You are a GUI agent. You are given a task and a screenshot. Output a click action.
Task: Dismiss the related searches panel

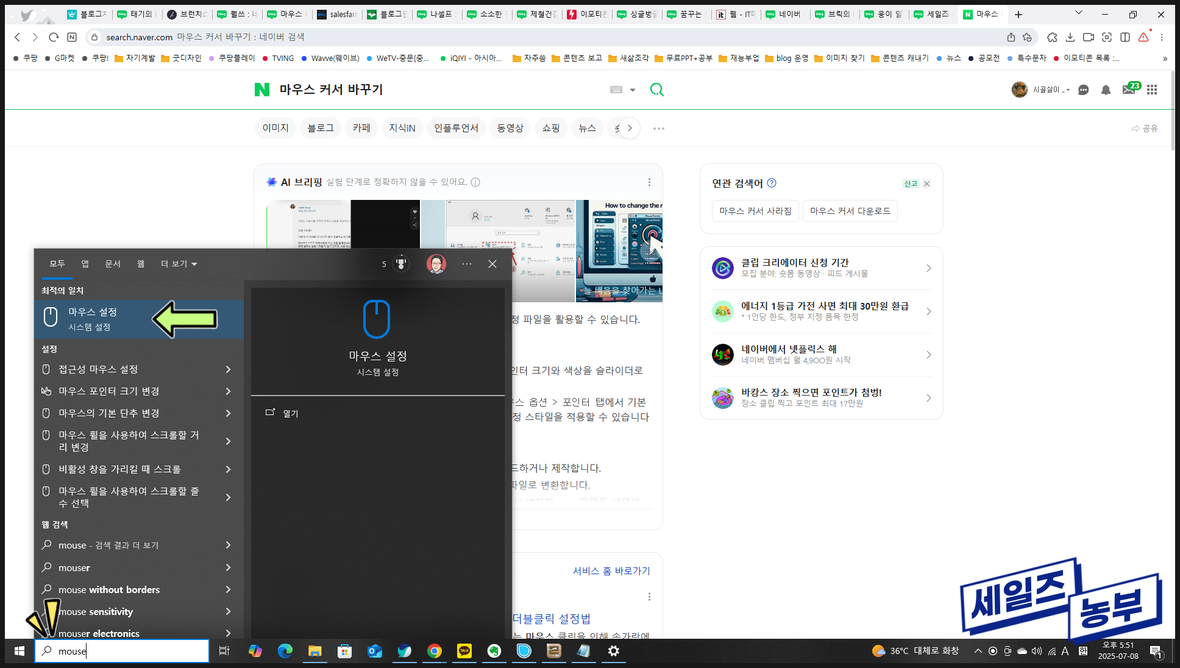coord(926,183)
